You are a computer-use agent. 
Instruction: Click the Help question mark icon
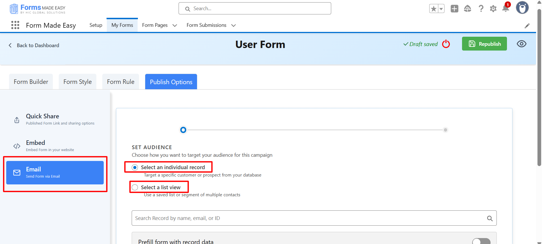(481, 9)
